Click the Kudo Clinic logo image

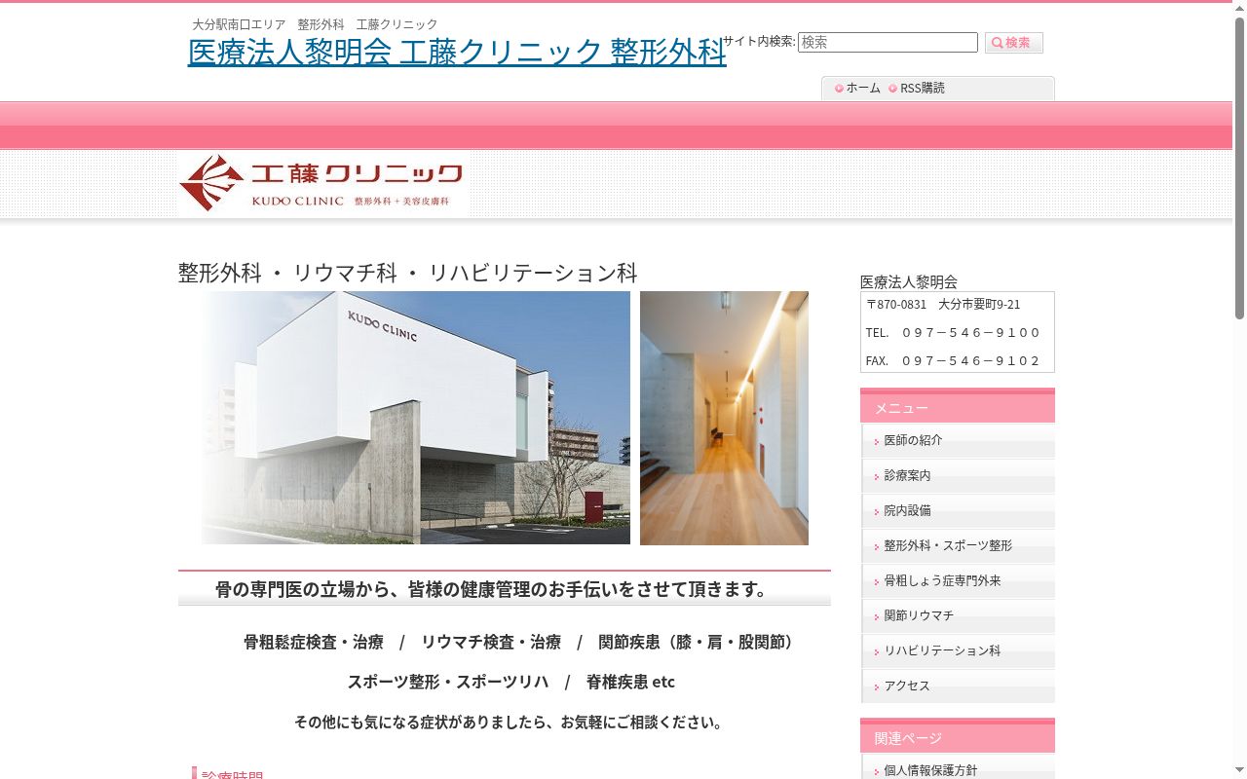coord(322,183)
